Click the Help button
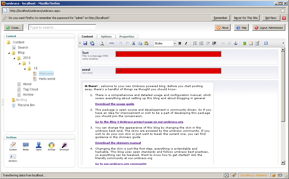The image size is (289, 179). [241, 28]
